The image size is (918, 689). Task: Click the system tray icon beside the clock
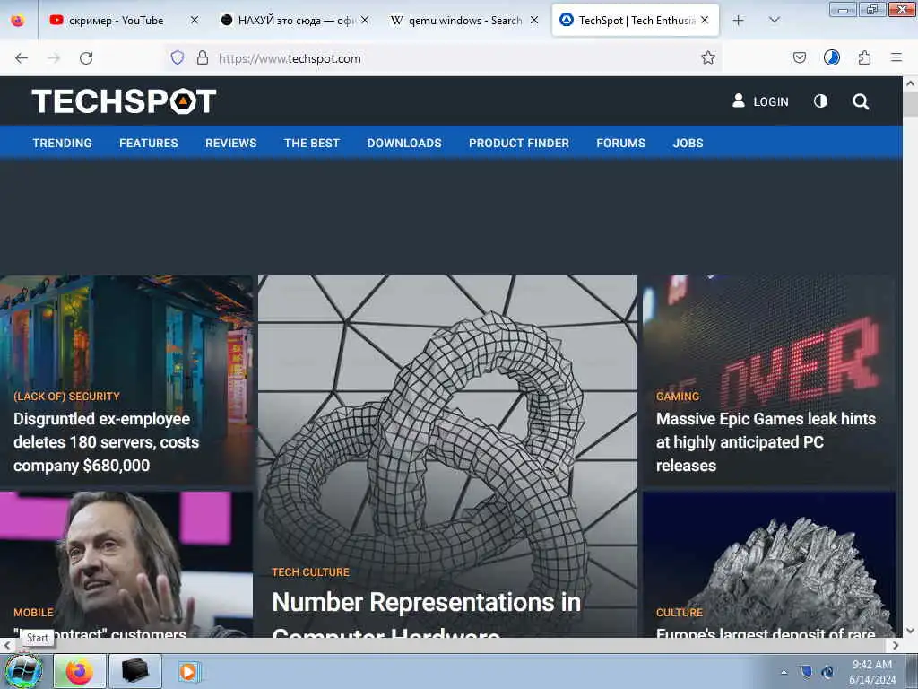[827, 671]
